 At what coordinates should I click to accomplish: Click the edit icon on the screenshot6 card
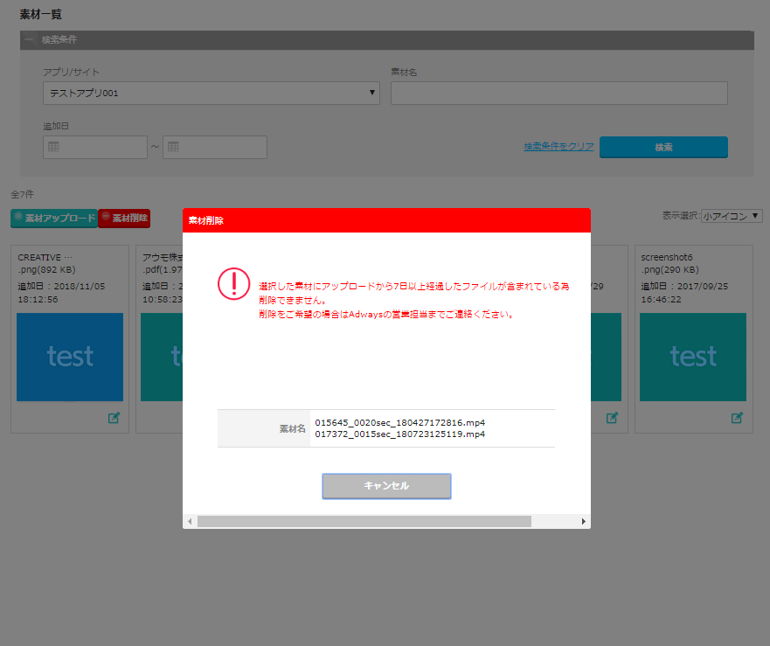tap(737, 418)
